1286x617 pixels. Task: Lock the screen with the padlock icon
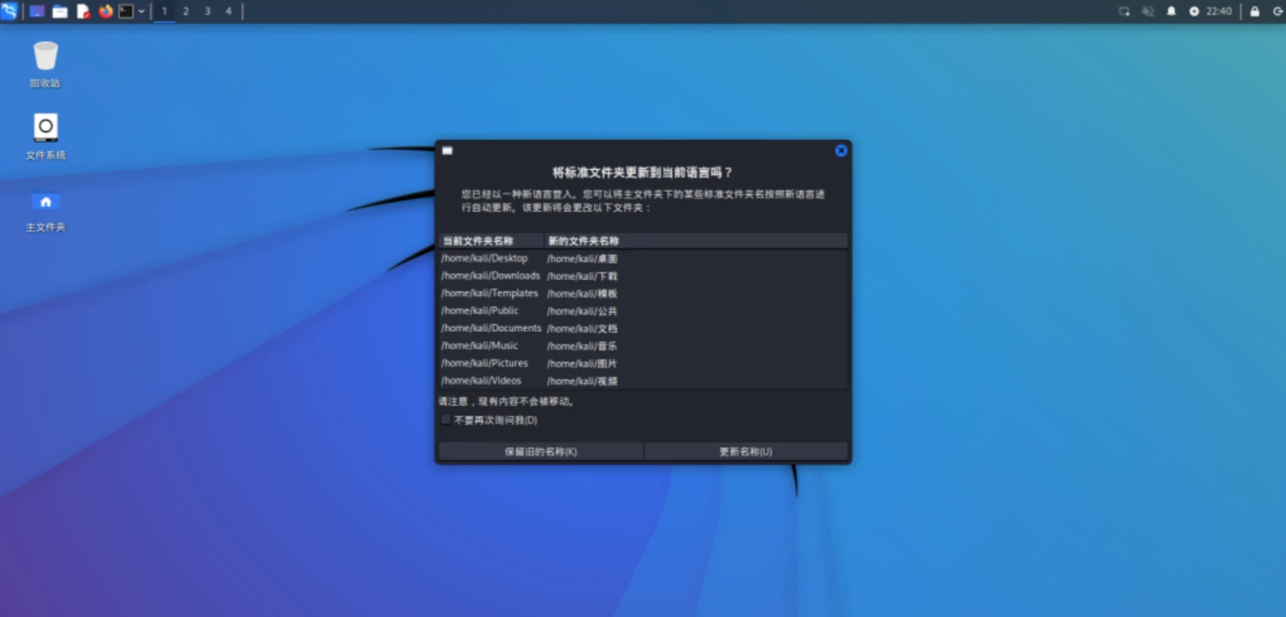click(x=1254, y=12)
